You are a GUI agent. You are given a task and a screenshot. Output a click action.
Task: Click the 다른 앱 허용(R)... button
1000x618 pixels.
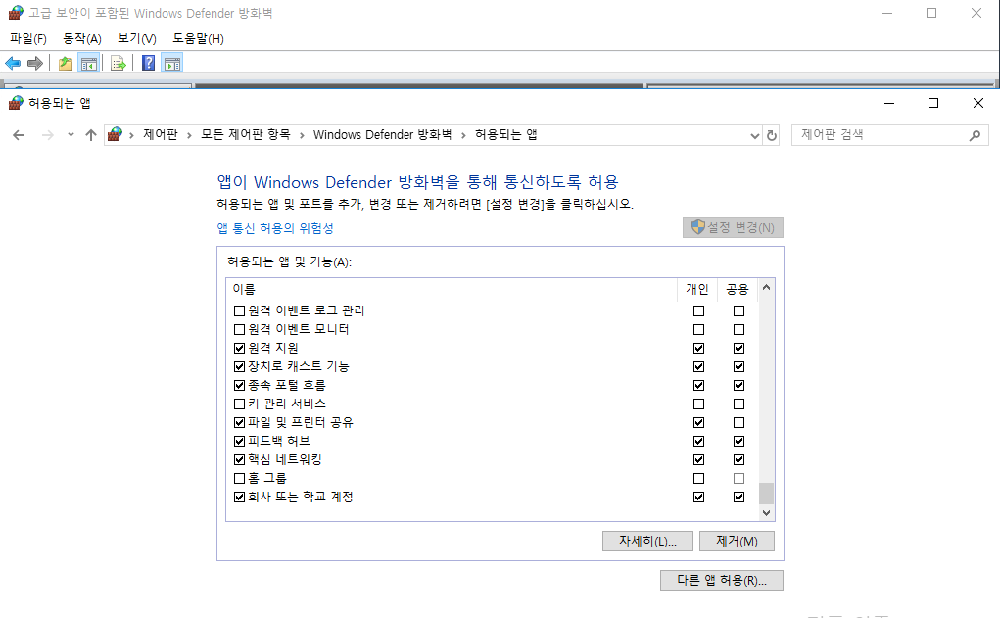[721, 581]
